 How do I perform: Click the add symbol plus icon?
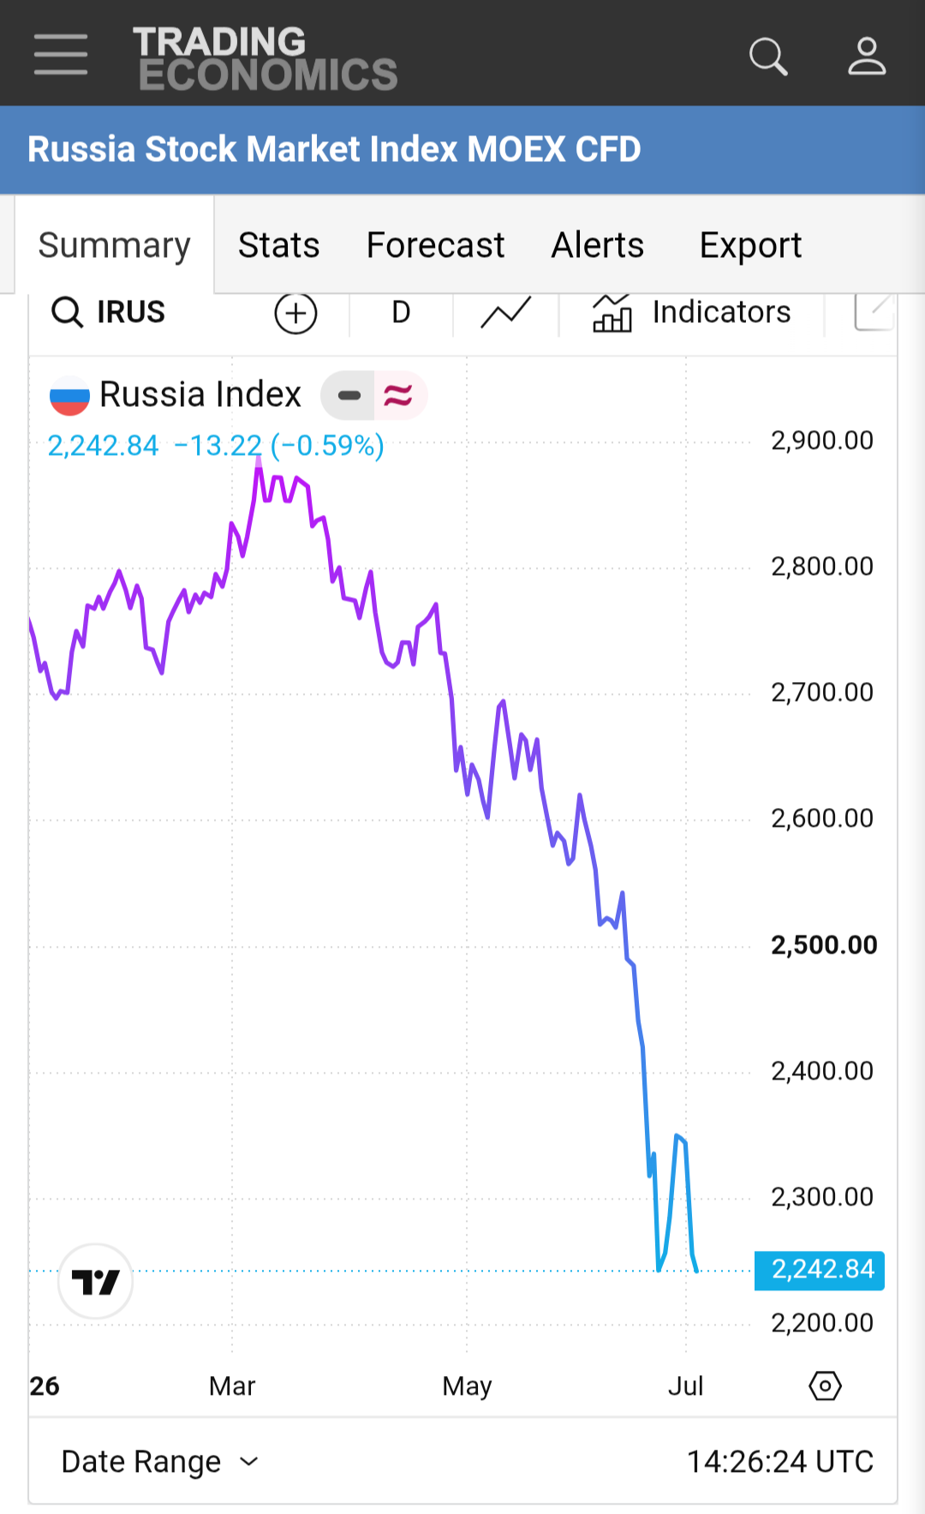pos(295,313)
